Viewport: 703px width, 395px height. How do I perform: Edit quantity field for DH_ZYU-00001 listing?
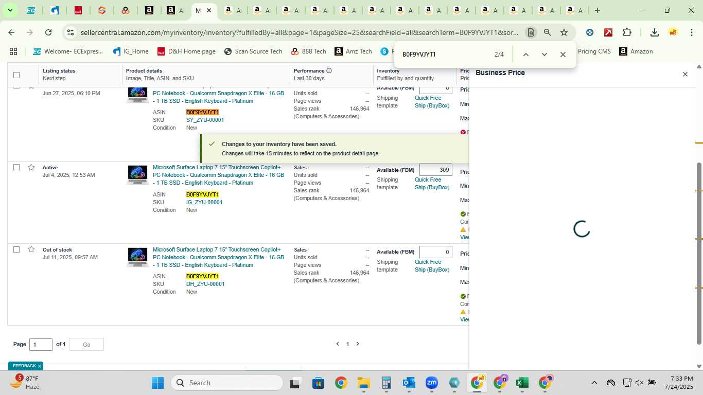point(435,252)
